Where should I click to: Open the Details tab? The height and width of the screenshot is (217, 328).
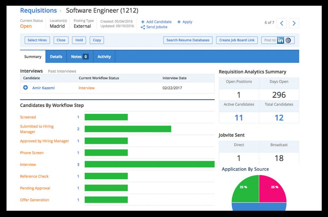56,57
